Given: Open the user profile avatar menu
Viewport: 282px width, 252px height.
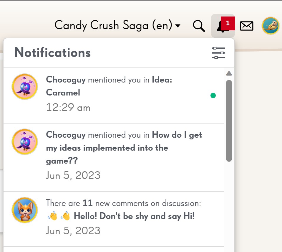Looking at the screenshot, I should 270,26.
